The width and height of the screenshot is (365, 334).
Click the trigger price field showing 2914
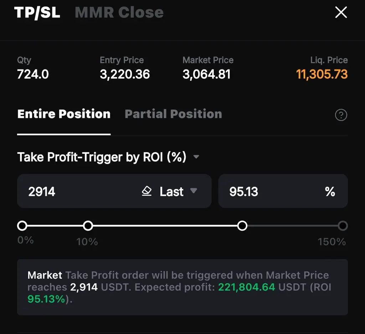click(x=71, y=192)
